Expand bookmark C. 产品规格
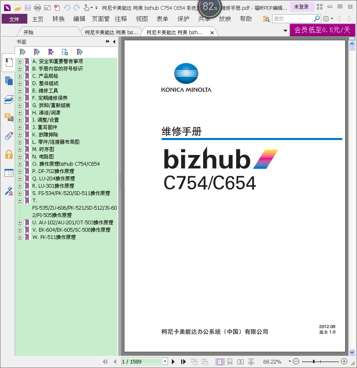Image resolution: width=357 pixels, height=368 pixels. coord(20,76)
